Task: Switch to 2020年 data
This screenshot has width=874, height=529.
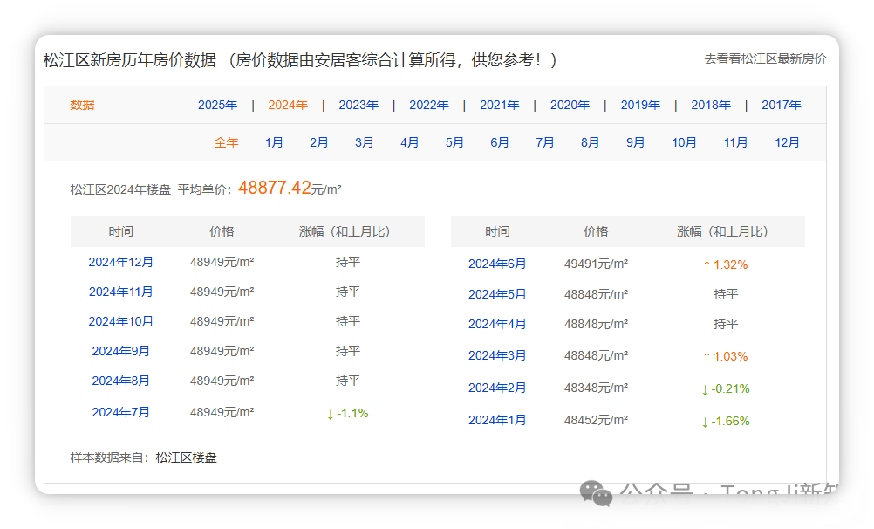Action: click(570, 105)
